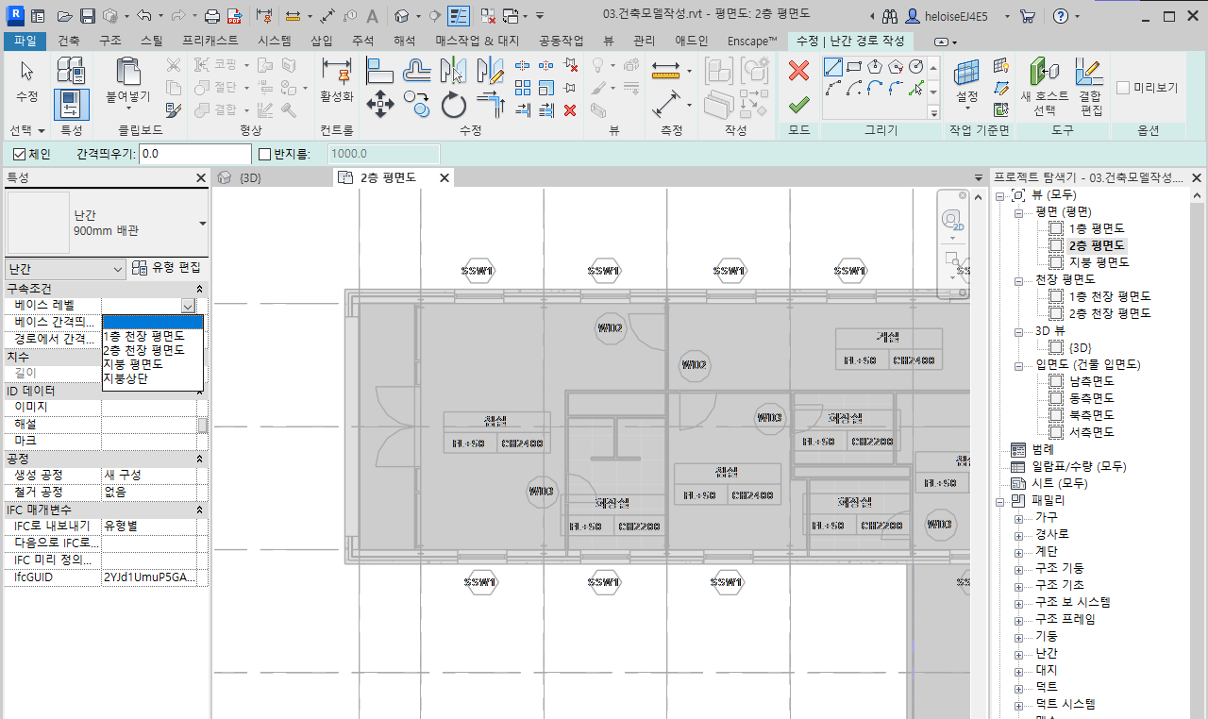This screenshot has width=1208, height=719.
Task: Toggle the 체인 checkbox
Action: [x=20, y=154]
